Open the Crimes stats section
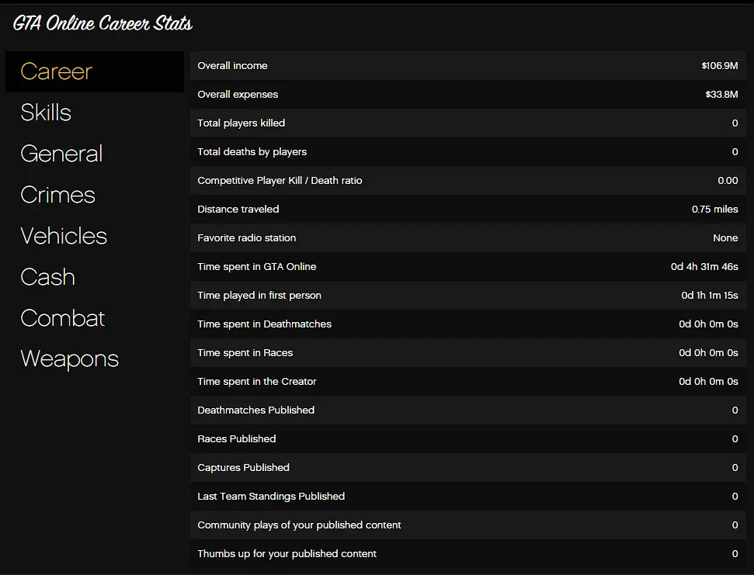 coord(58,195)
